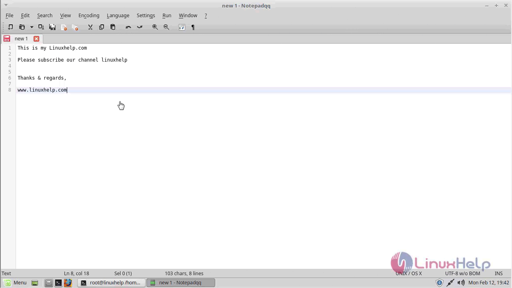Open the Encoding menu
512x288 pixels.
pyautogui.click(x=89, y=16)
